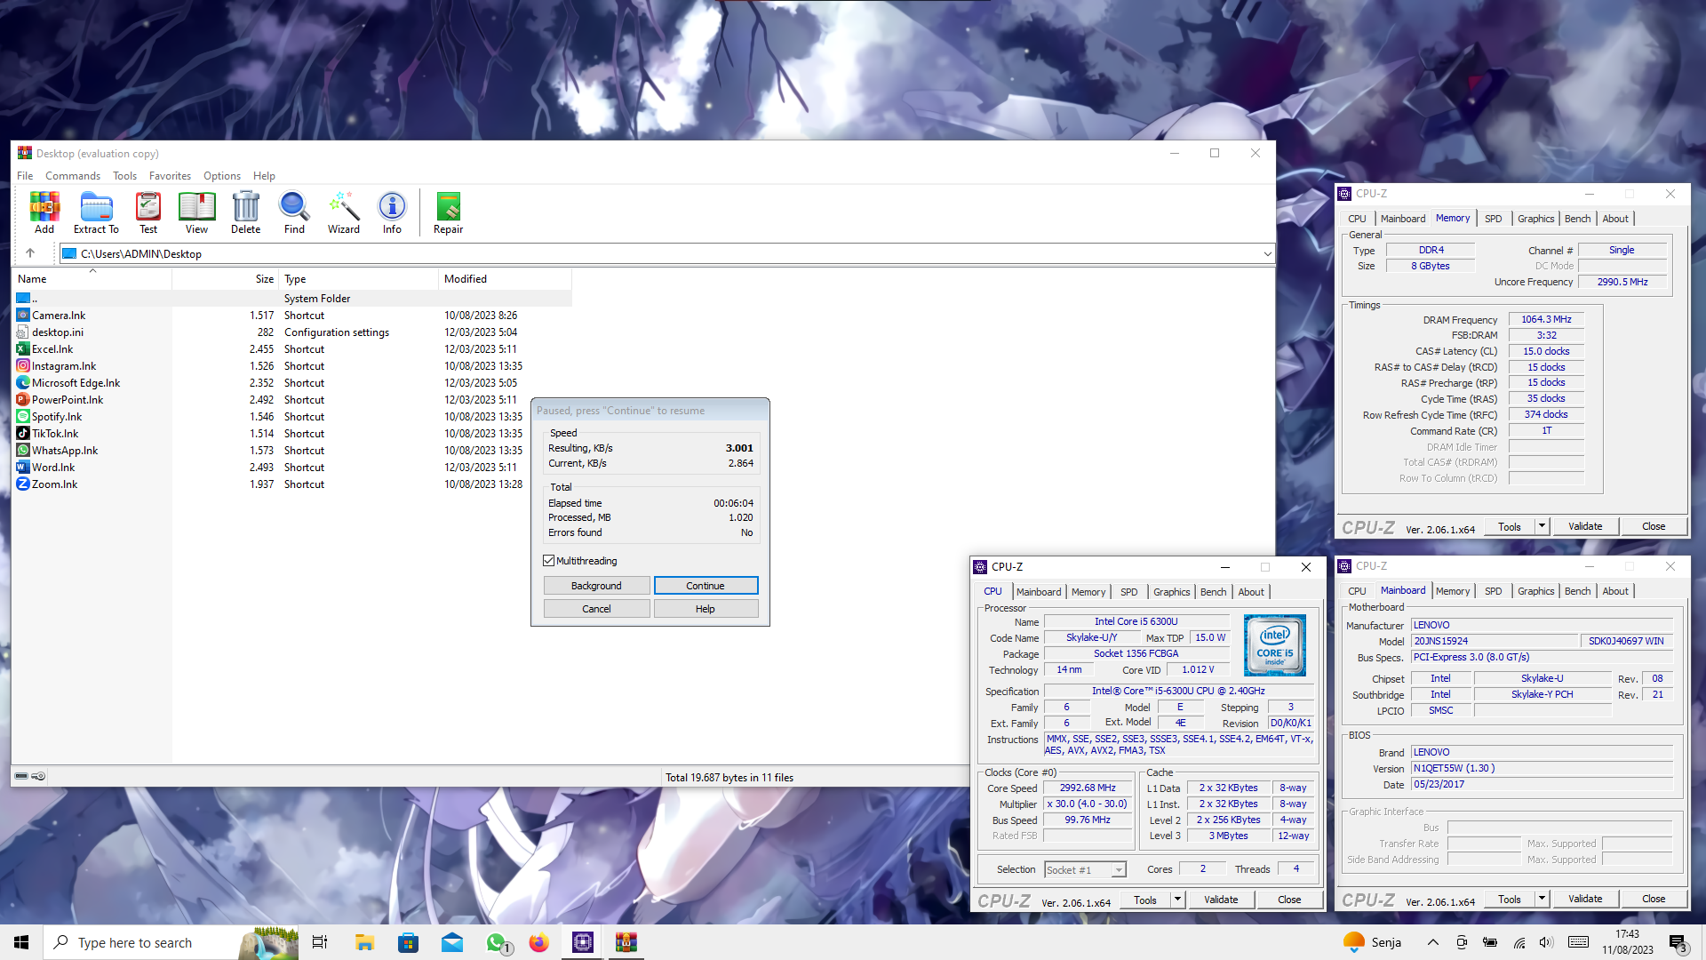The width and height of the screenshot is (1706, 960).
Task: Click Help in the paused dialog
Action: pyautogui.click(x=706, y=609)
